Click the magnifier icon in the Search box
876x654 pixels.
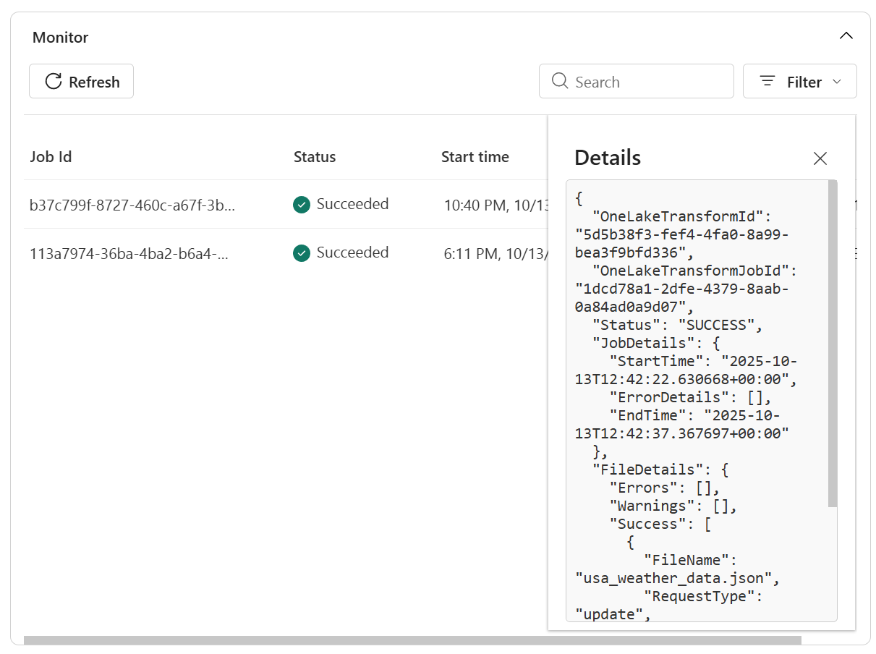(559, 81)
